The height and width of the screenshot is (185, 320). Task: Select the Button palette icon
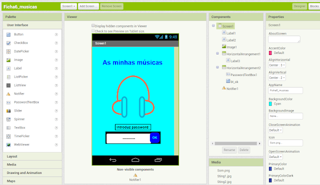(x=8, y=34)
